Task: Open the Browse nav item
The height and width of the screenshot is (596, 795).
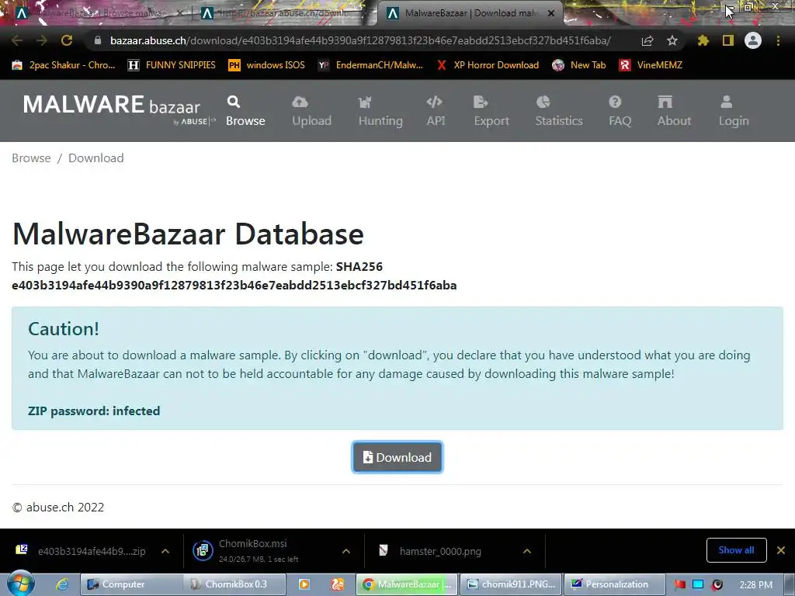Action: click(x=245, y=110)
